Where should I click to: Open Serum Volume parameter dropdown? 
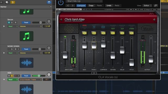(x=30, y=26)
